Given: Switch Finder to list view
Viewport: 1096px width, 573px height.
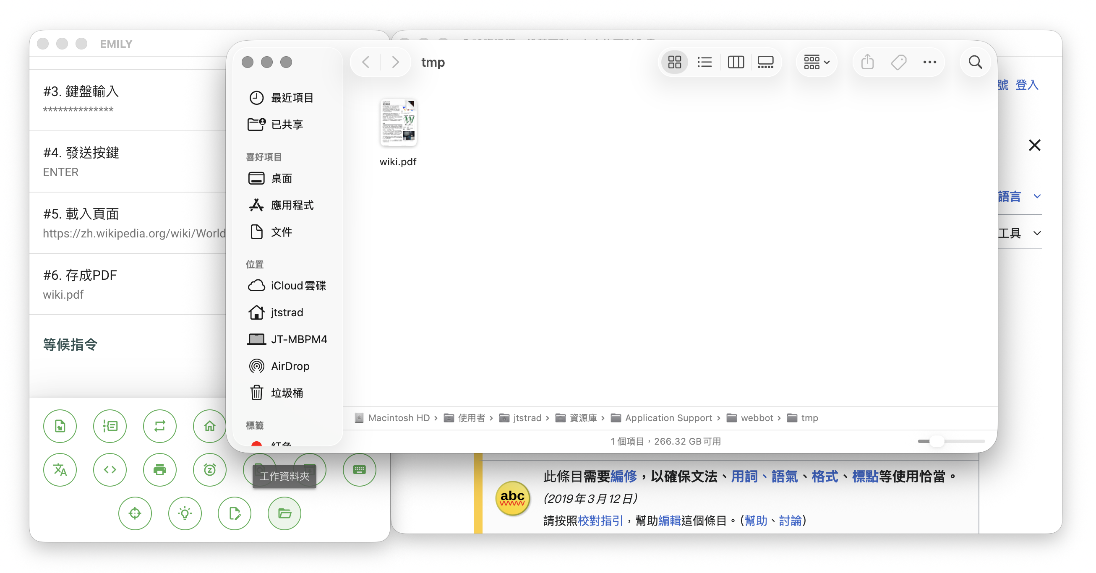Looking at the screenshot, I should [x=705, y=63].
